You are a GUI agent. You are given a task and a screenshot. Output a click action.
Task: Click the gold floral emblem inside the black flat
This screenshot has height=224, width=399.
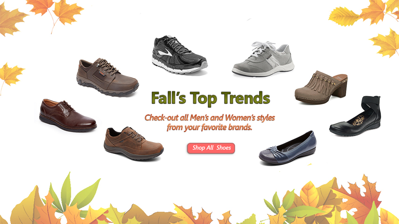click(x=358, y=120)
